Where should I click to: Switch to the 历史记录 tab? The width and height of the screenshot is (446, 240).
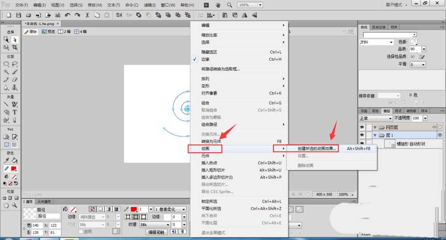click(379, 27)
